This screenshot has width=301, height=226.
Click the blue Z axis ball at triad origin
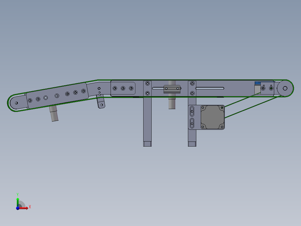(18, 208)
